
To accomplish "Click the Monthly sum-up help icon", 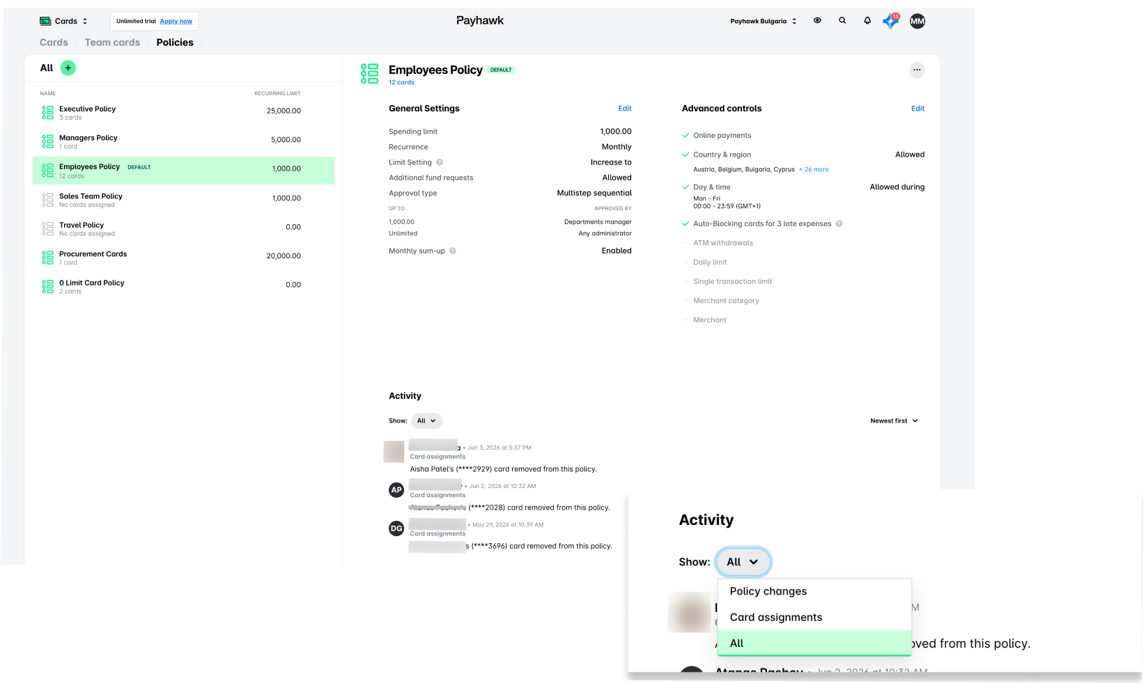I will [453, 251].
